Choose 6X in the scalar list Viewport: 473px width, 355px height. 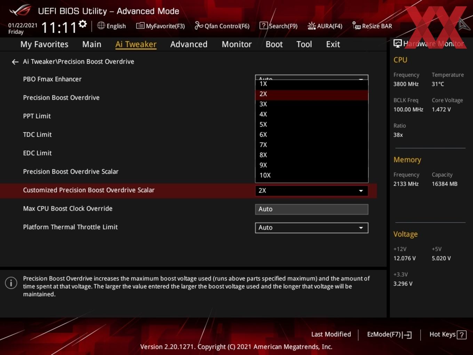pos(312,135)
